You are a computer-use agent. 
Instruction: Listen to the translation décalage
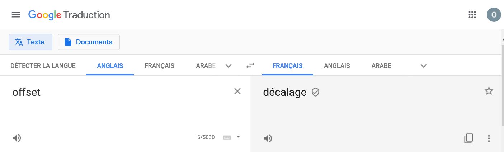[268, 138]
